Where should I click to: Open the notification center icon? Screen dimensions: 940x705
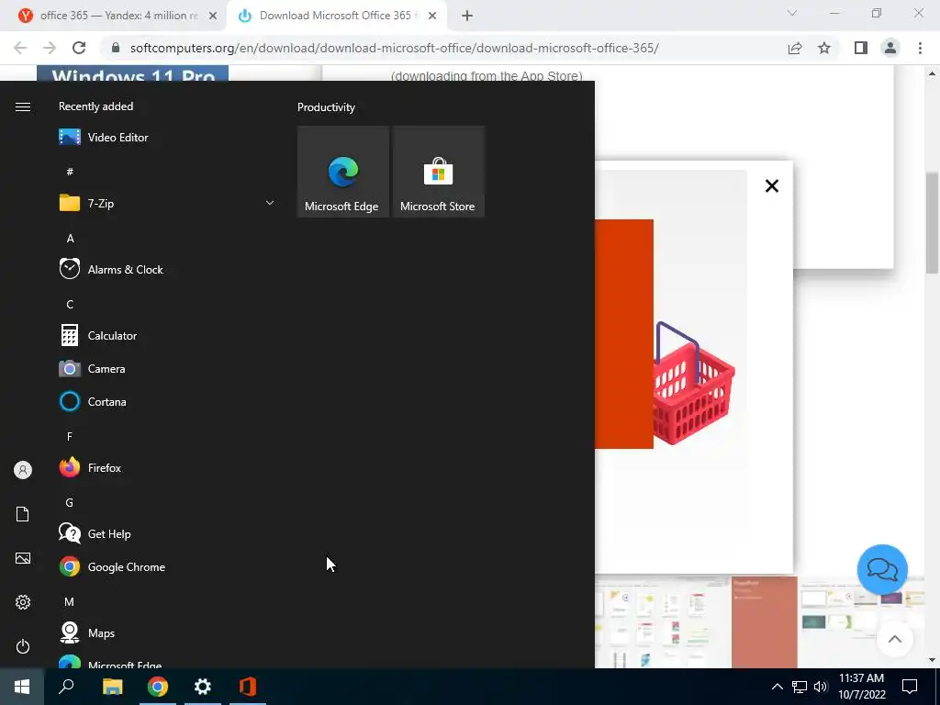point(910,687)
